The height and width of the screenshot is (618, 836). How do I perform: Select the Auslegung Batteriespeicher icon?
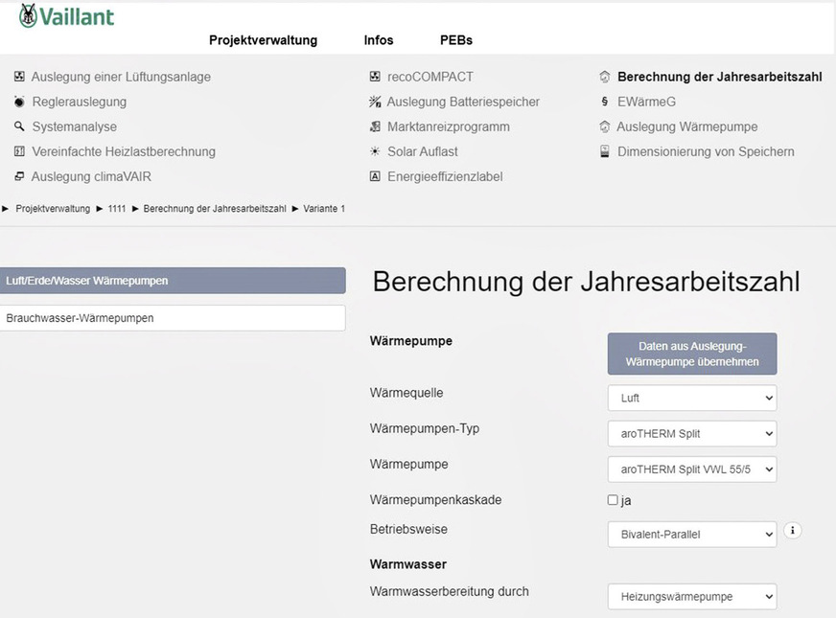(374, 102)
